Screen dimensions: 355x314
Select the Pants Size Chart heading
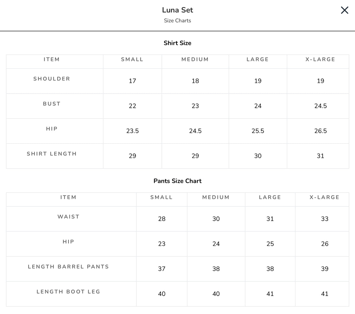coord(177,181)
